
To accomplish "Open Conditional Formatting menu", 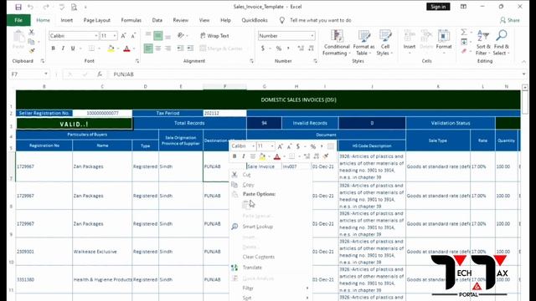I will (x=337, y=43).
